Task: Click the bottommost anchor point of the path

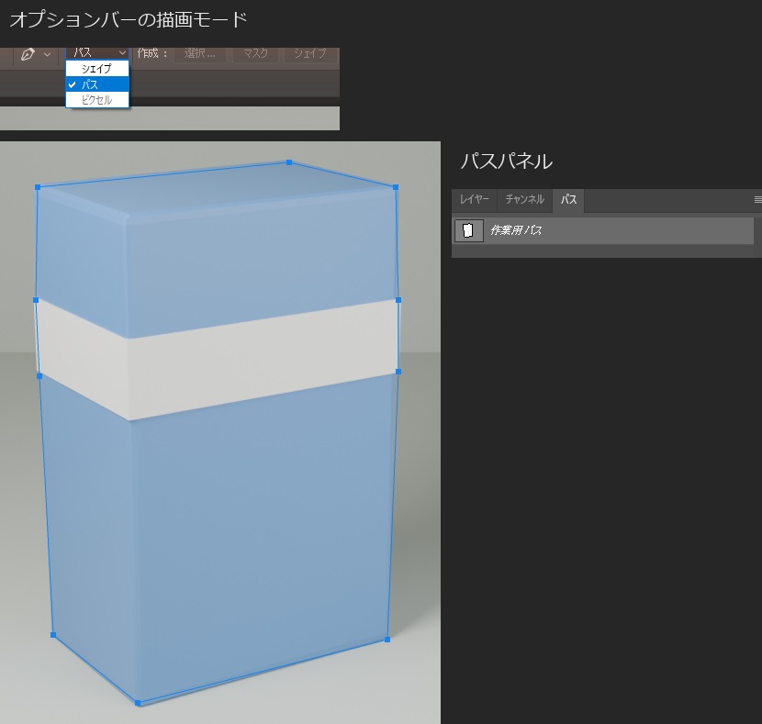Action: pyautogui.click(x=138, y=703)
